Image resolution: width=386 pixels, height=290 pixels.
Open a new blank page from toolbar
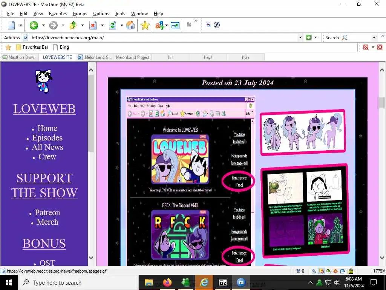11,25
